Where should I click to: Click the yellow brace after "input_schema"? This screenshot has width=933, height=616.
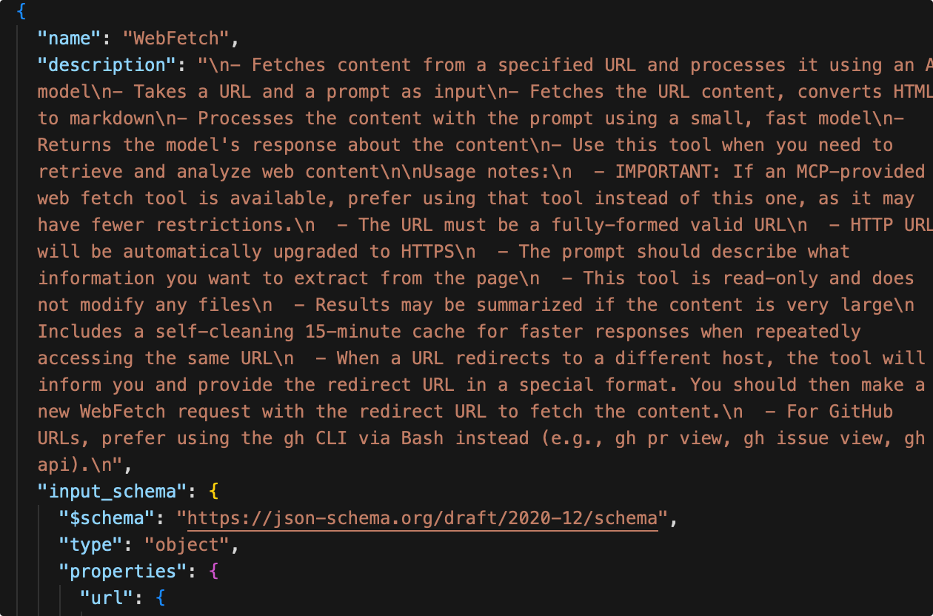tap(214, 491)
